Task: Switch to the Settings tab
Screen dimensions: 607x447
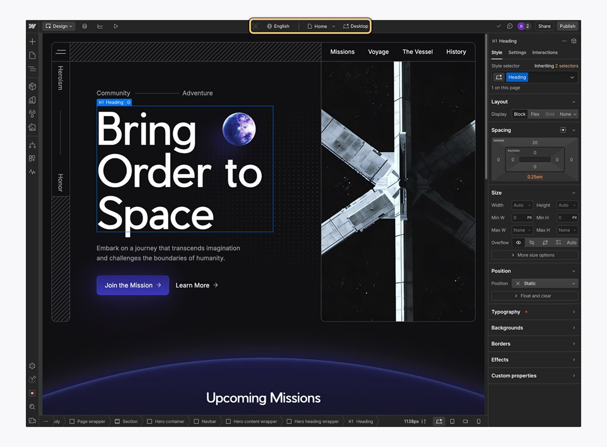Action: point(517,53)
